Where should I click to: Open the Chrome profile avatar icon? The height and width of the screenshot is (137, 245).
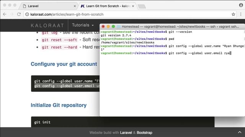pyautogui.click(x=241, y=5)
